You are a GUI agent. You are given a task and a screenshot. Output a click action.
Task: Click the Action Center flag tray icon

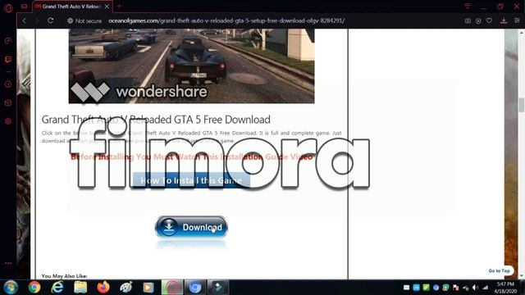click(456, 288)
